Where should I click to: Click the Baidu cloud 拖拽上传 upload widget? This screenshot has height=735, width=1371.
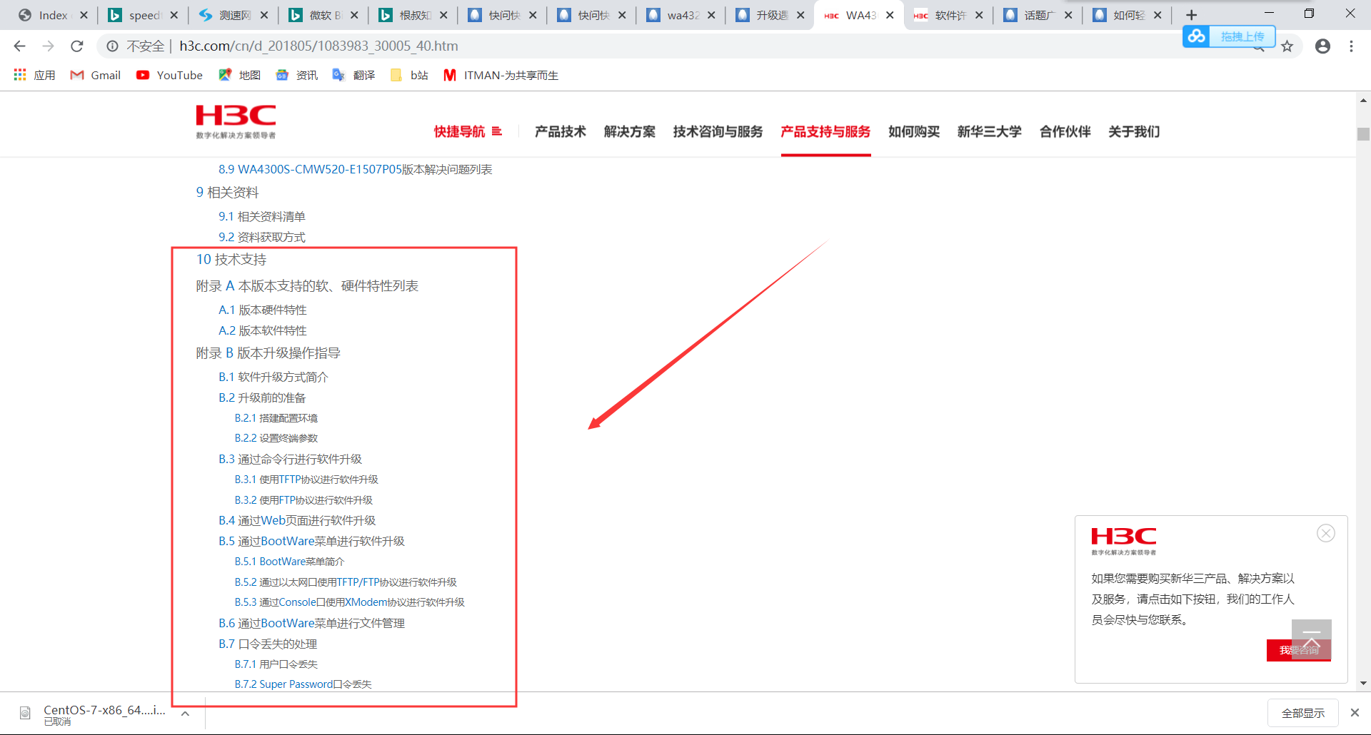[1229, 36]
